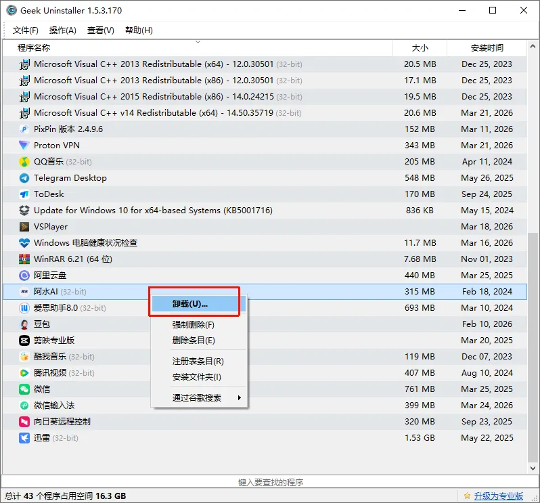Click the 1.53 GB size of 迅雷
Screen dimensions: 540x503
click(x=420, y=437)
